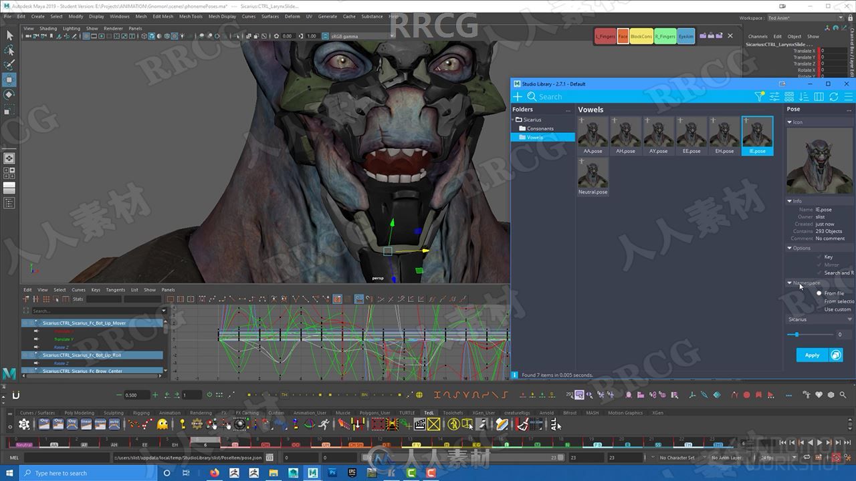This screenshot has width=856, height=481.
Task: Open the Sicarius namespace dropdown
Action: [820, 319]
